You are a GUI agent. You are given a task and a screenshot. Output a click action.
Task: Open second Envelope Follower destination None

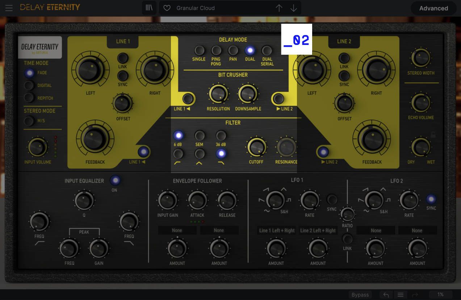(219, 230)
